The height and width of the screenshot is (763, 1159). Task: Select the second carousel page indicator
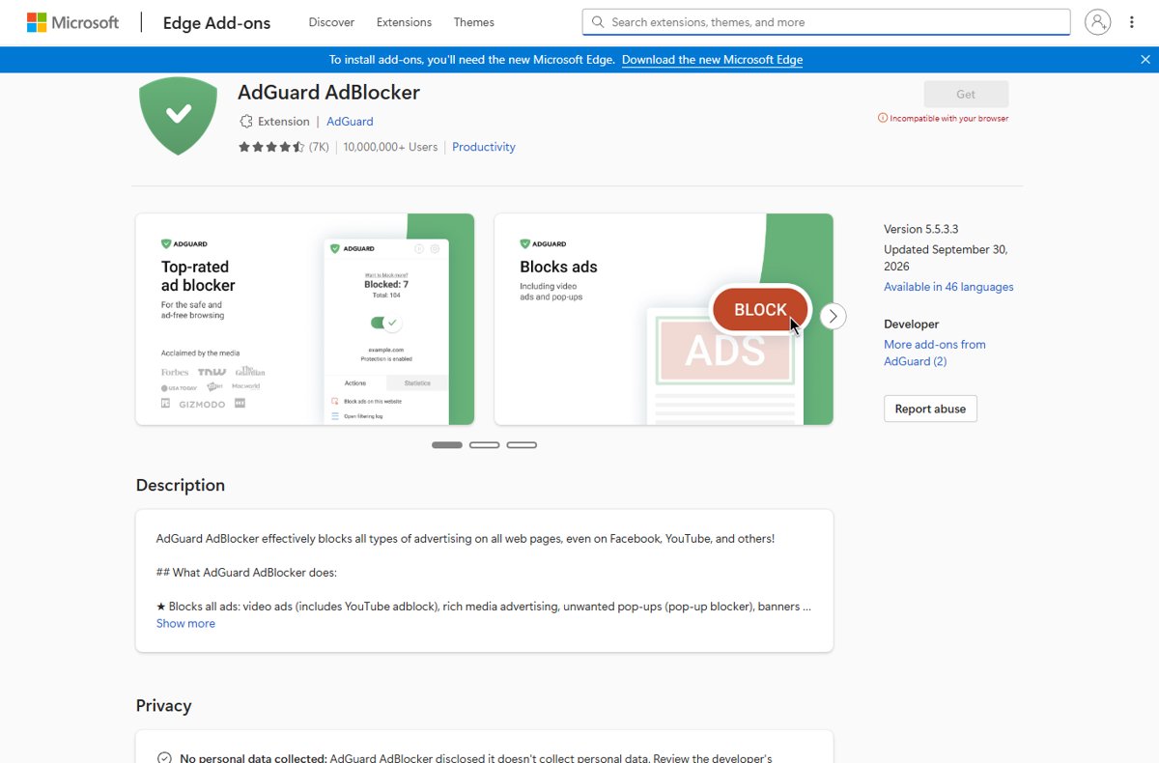coord(484,445)
